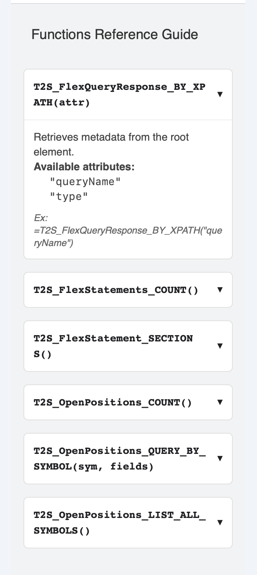The image size is (257, 575).
Task: Click the italic 'Ex:' label
Action: click(x=40, y=218)
